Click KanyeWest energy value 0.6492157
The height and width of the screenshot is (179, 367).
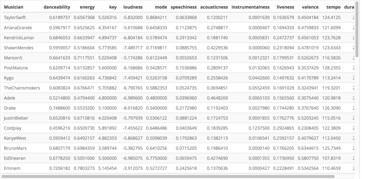coord(84,138)
